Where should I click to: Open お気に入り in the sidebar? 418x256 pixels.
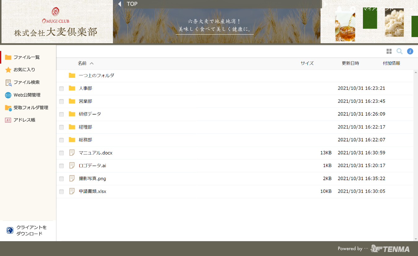(24, 70)
